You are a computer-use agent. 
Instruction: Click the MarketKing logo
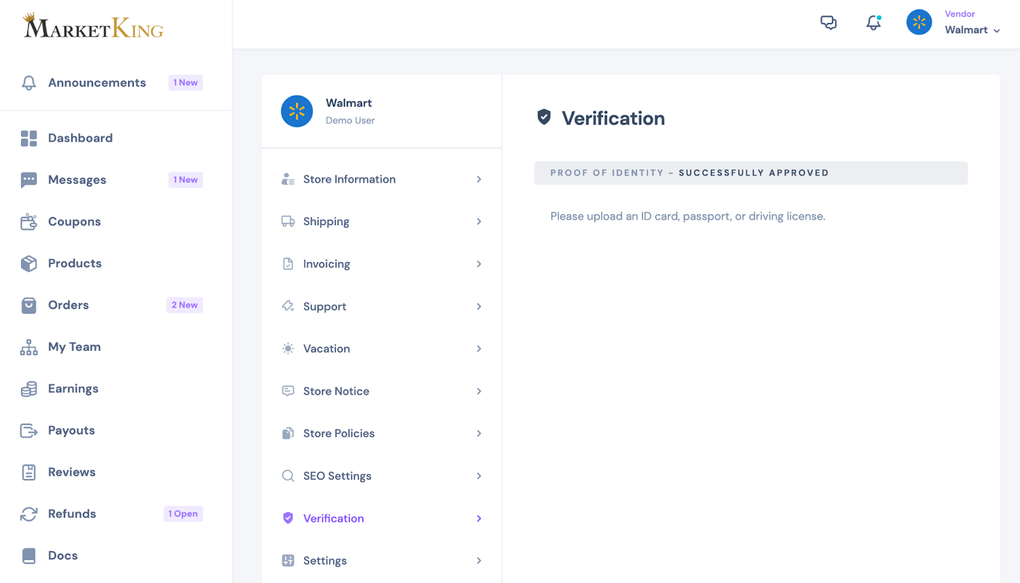(94, 27)
